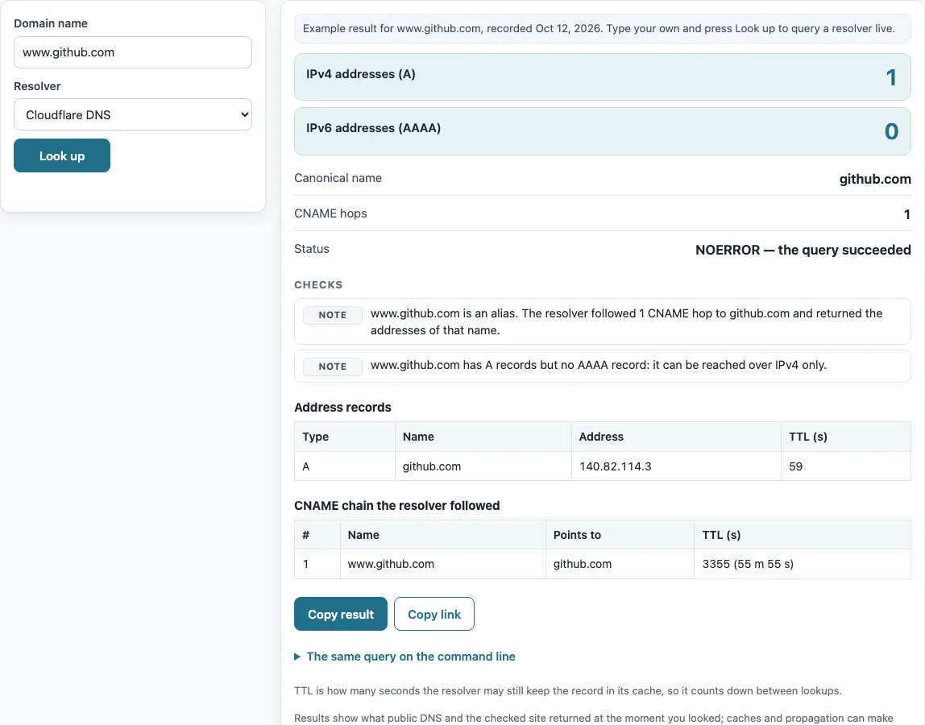Click the NOTE badge for the alias check
925x725 pixels.
(333, 315)
